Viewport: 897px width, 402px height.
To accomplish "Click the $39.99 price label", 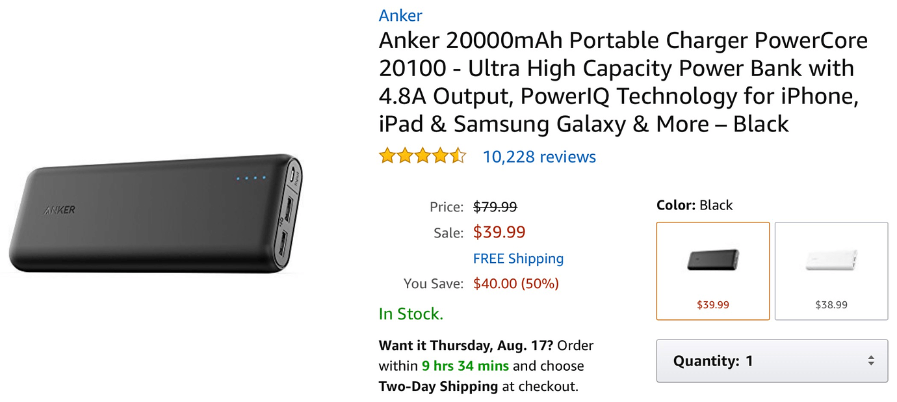I will coord(712,304).
